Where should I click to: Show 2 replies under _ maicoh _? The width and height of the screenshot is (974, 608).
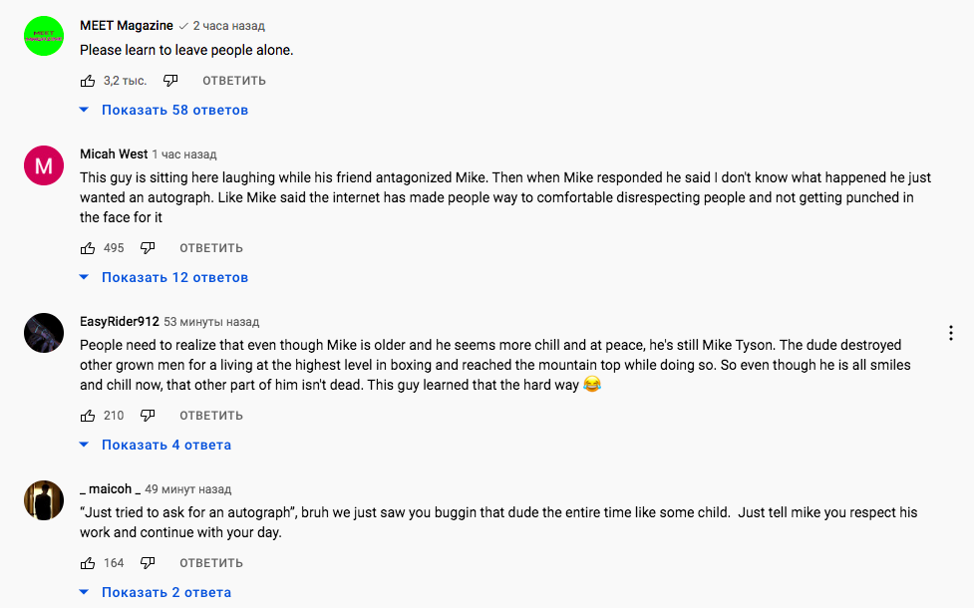coord(156,592)
